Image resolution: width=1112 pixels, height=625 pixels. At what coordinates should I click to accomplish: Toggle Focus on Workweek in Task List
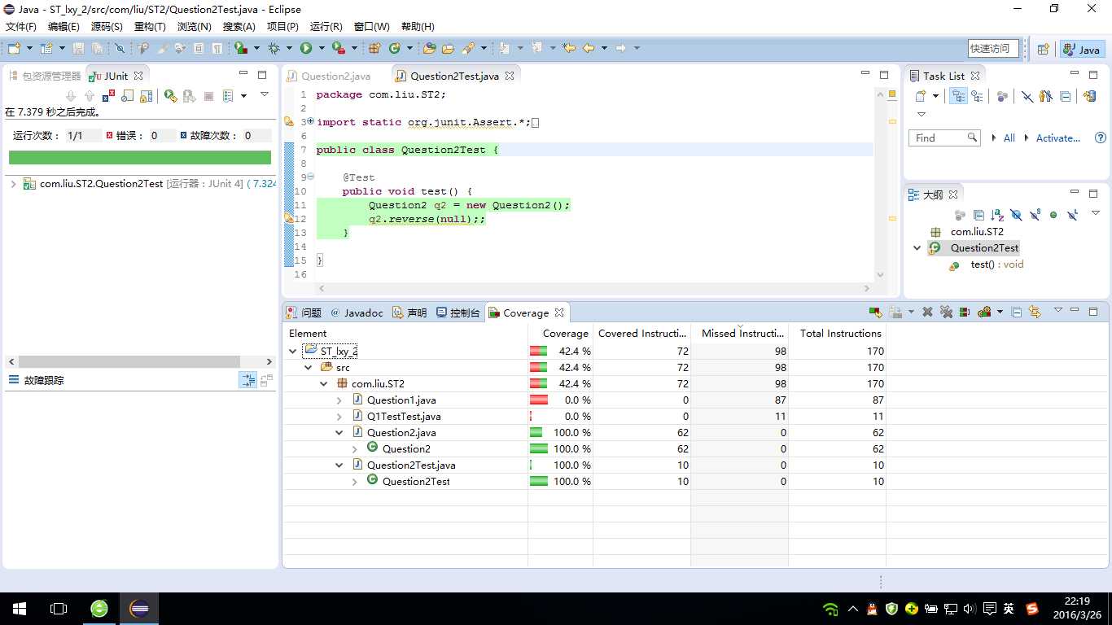tap(1002, 96)
